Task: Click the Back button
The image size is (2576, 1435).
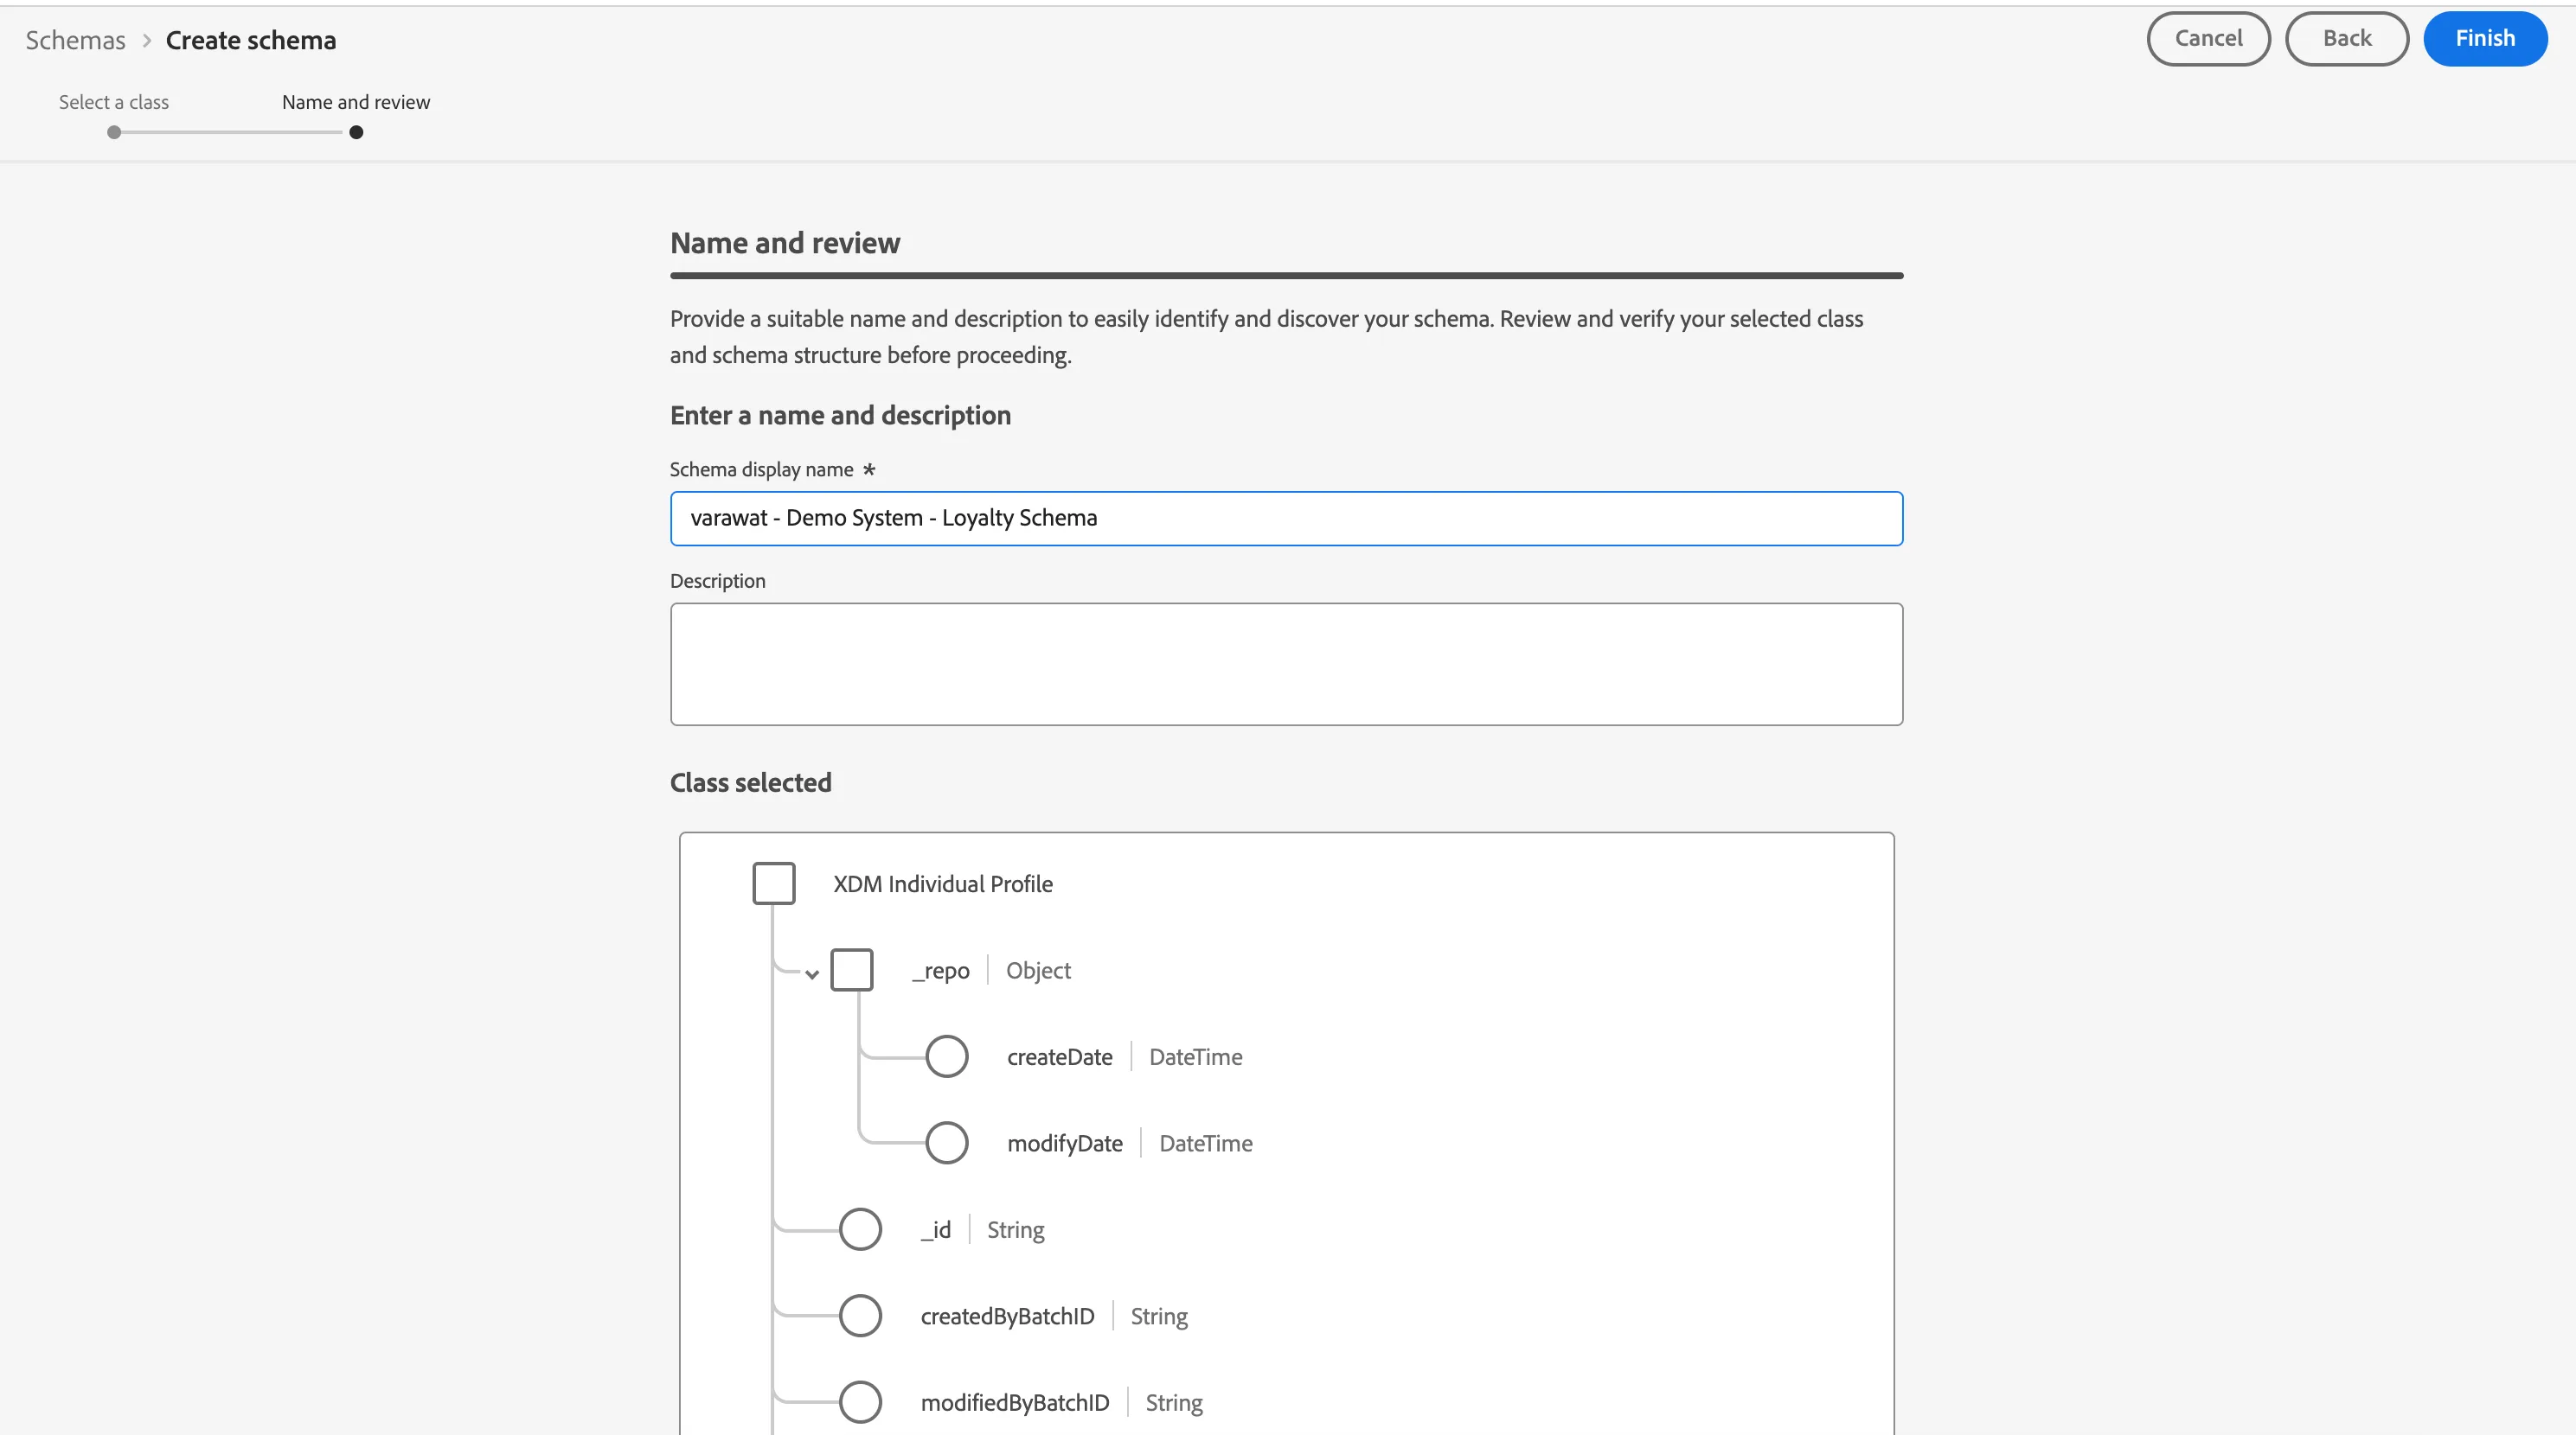Action: click(2346, 39)
